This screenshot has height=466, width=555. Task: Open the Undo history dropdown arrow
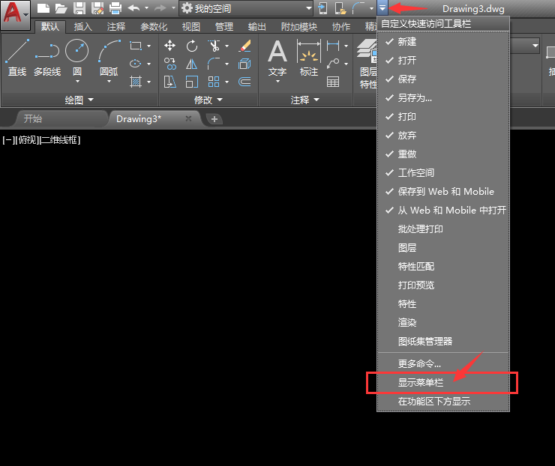point(146,7)
